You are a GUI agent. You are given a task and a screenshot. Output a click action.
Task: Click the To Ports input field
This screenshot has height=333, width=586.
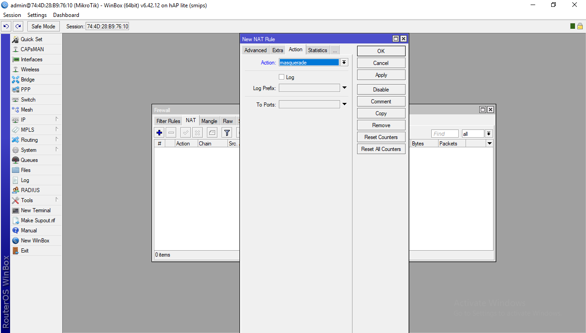[309, 104]
